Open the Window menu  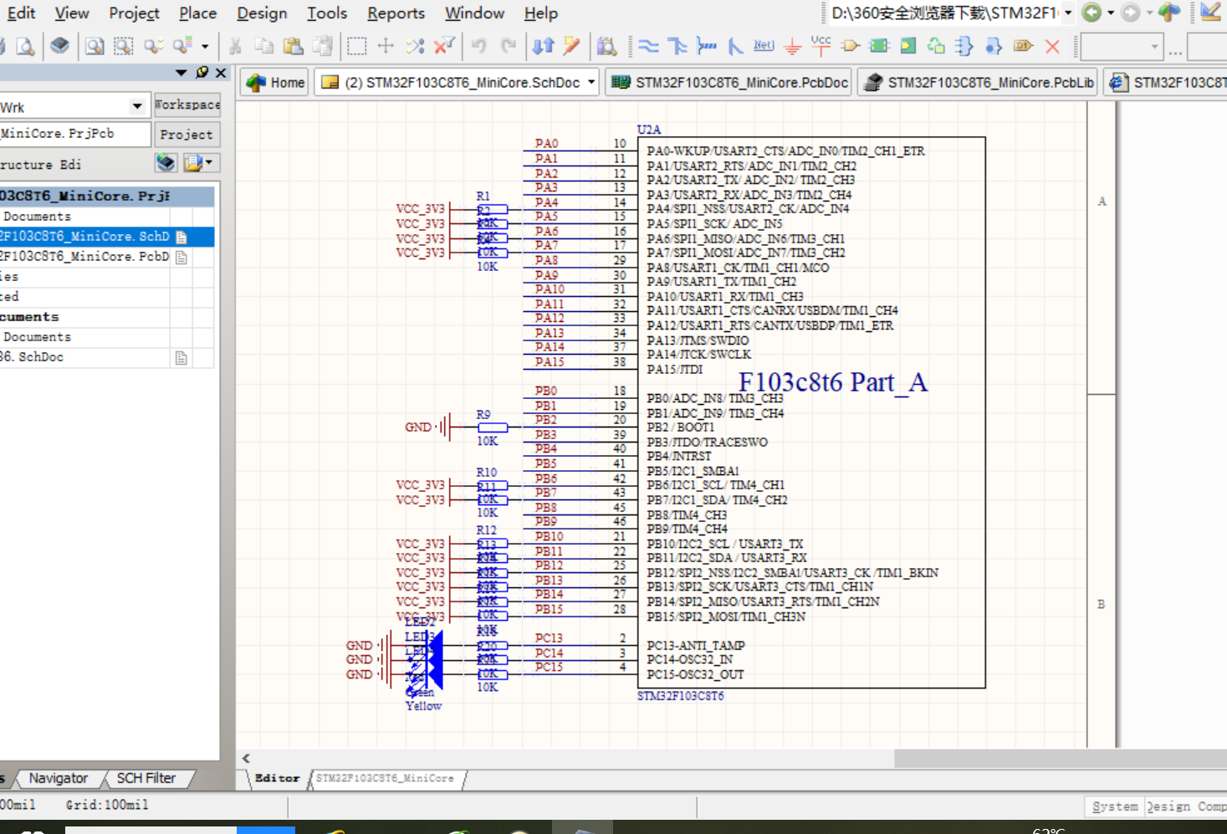coord(474,13)
